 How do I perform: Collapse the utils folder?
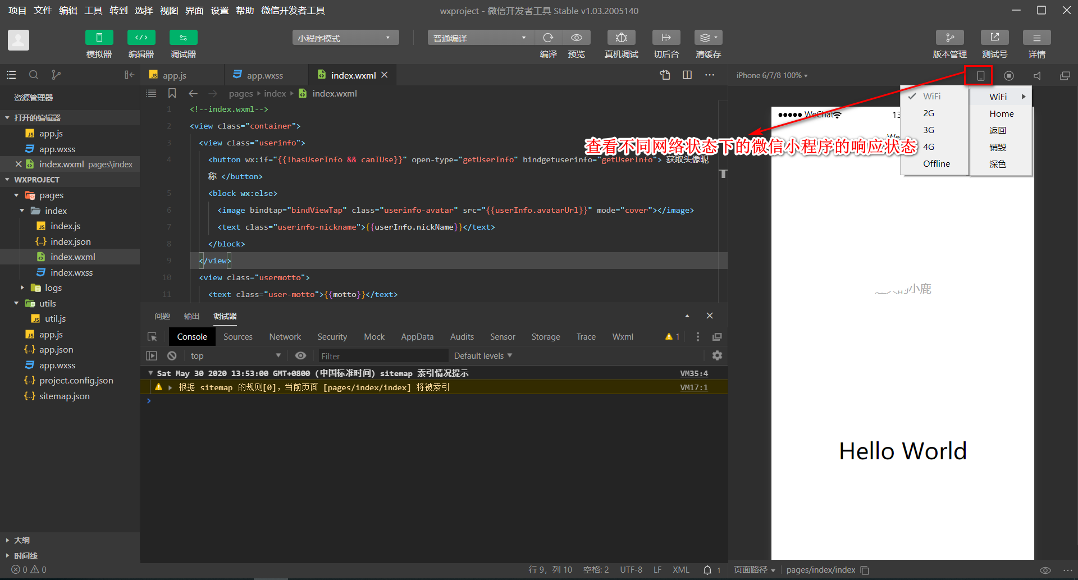click(x=16, y=303)
